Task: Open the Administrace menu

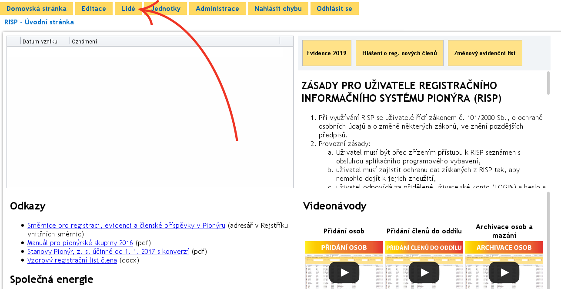Action: point(217,9)
